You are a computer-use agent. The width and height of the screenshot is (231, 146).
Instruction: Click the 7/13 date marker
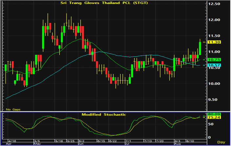click(148, 141)
